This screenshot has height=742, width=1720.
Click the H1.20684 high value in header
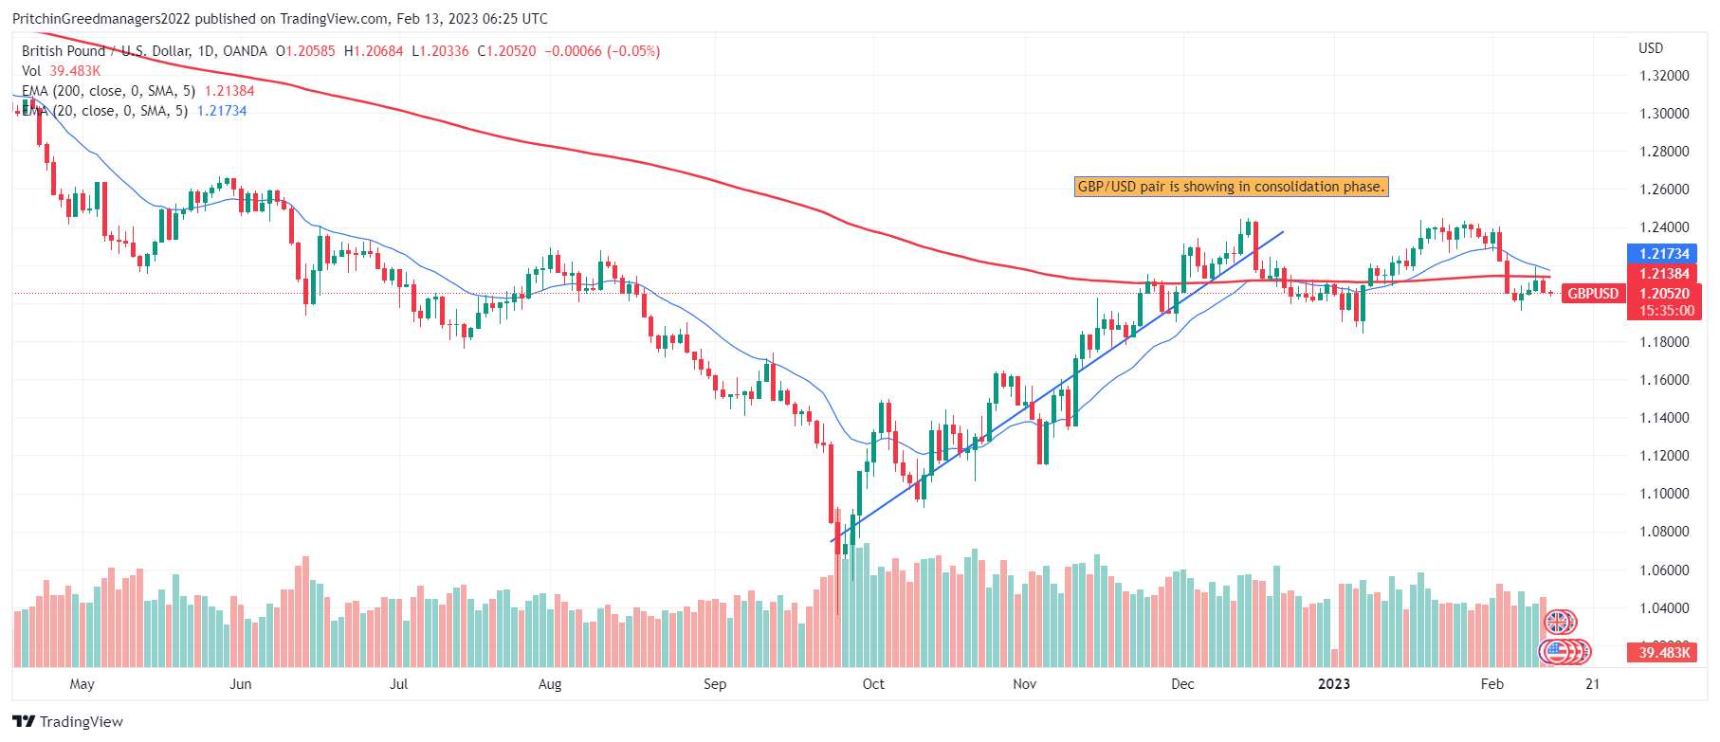pyautogui.click(x=374, y=51)
